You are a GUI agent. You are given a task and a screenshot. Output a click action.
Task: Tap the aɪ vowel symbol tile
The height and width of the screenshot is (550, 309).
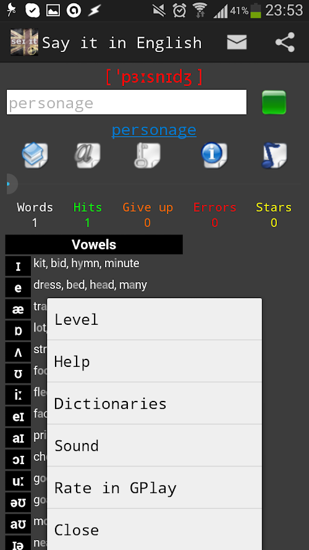tap(18, 438)
